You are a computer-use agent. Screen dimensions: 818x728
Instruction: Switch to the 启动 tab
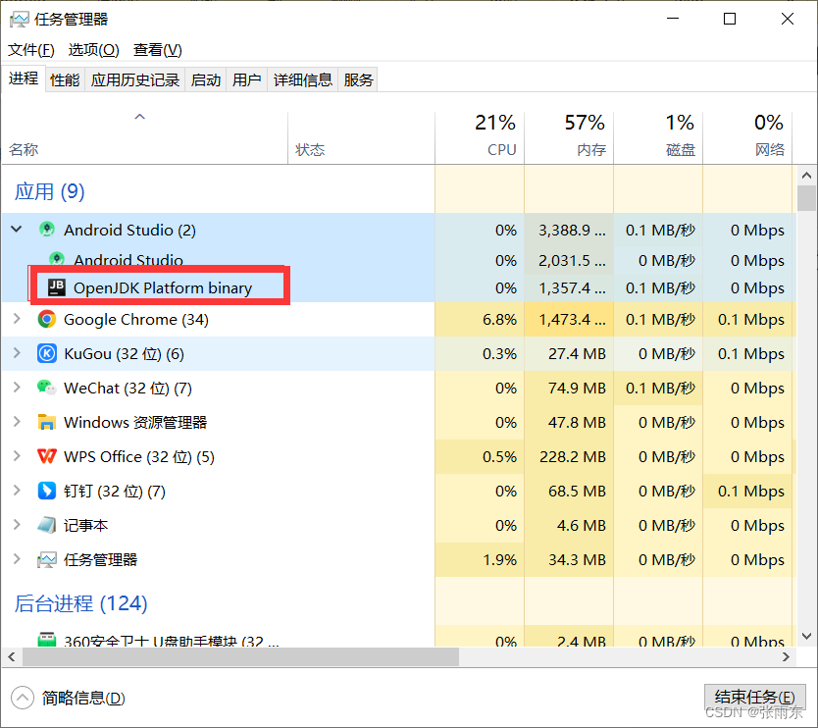206,79
